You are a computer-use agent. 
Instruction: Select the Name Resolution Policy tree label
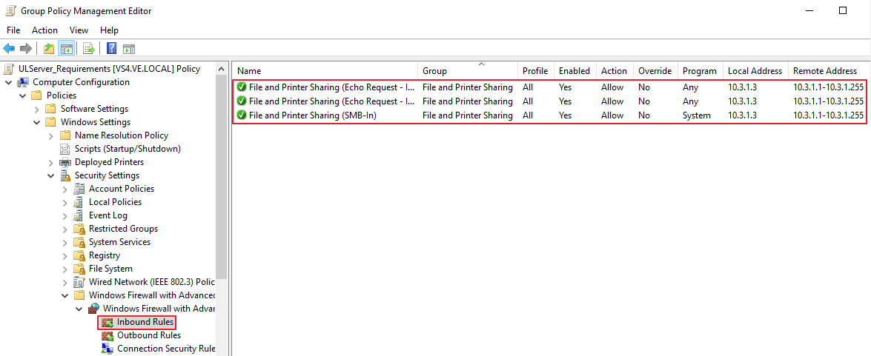121,135
